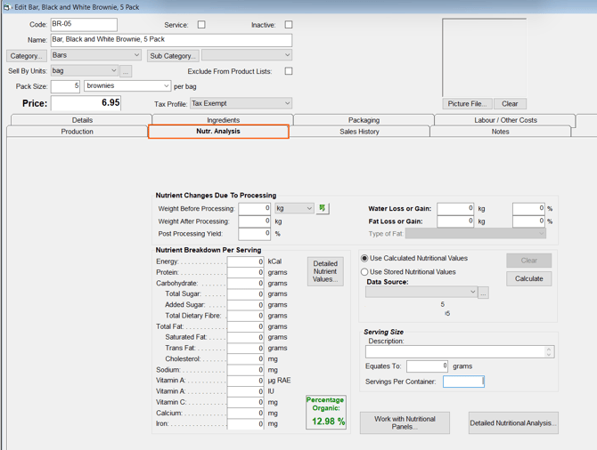The image size is (597, 450).
Task: Select Use Stored Nutritional Values option
Action: pos(364,272)
